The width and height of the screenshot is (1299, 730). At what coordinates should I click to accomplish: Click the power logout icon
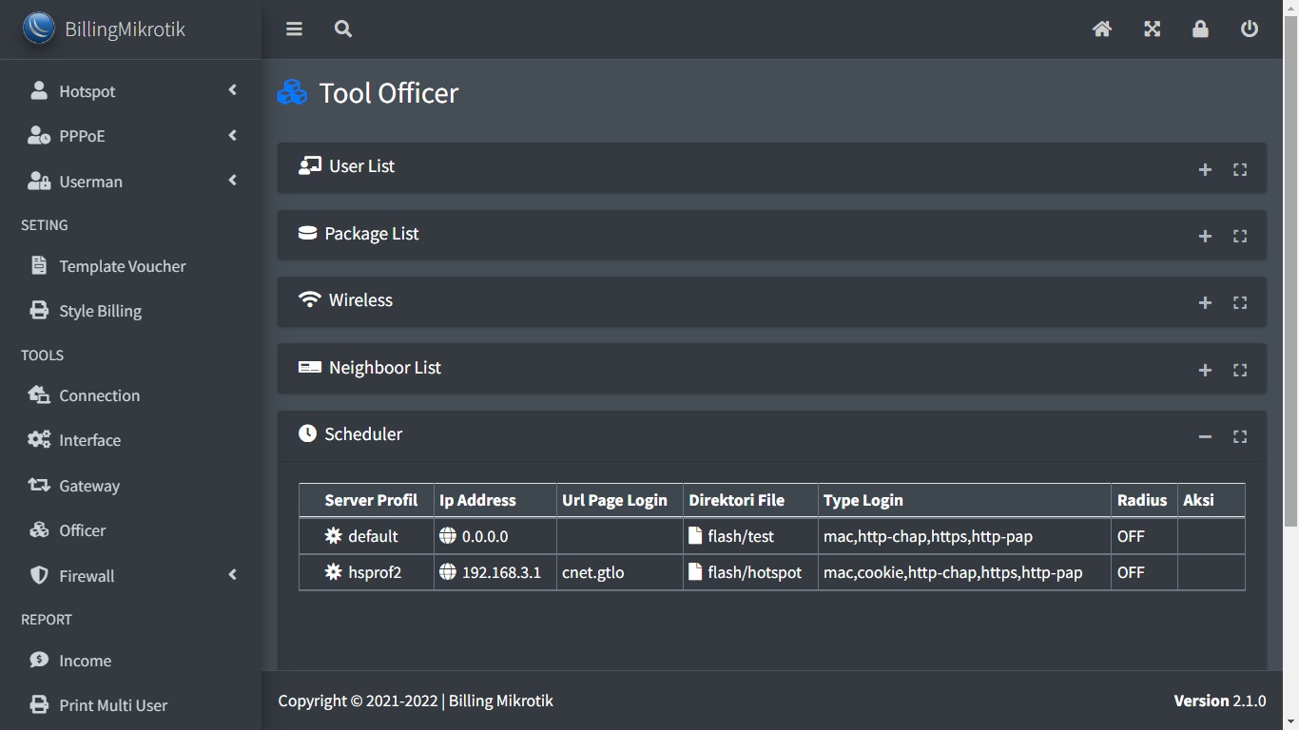click(x=1250, y=29)
